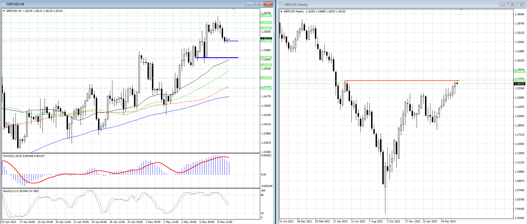The width and height of the screenshot is (527, 224).
Task: Click the Weekly chart shift triangle marker
Action: (461, 10)
